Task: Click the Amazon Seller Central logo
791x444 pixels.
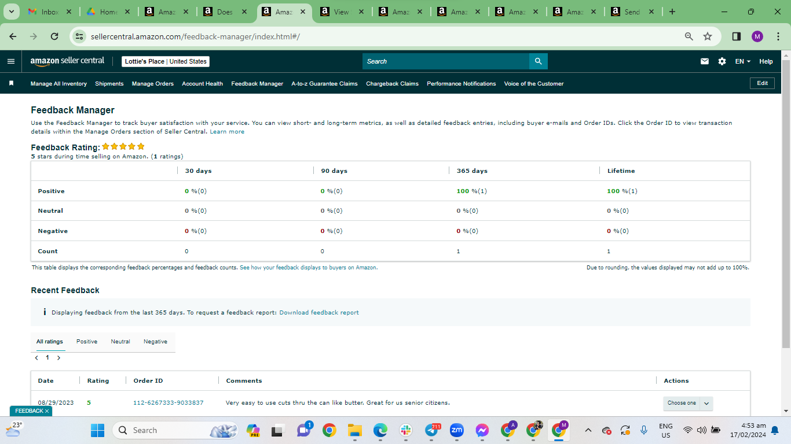Action: click(67, 61)
